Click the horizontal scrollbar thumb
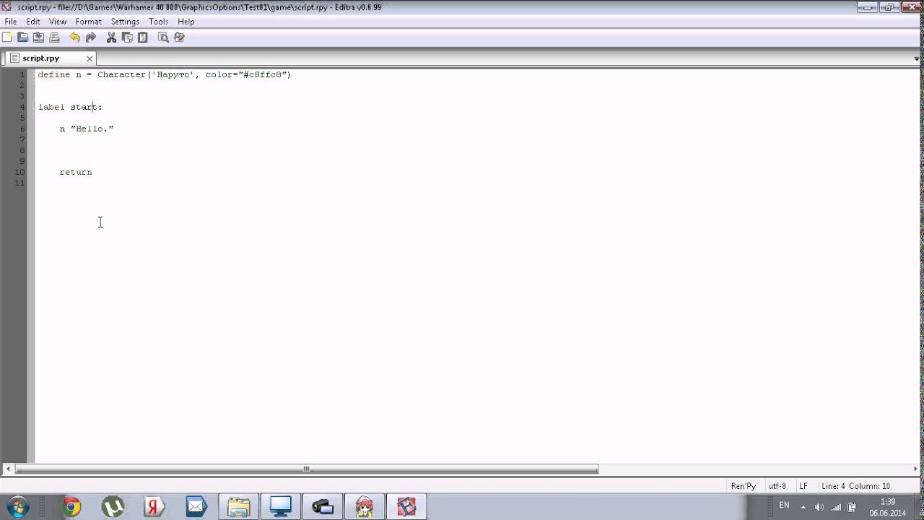Viewport: 924px width, 520px height. tap(307, 469)
